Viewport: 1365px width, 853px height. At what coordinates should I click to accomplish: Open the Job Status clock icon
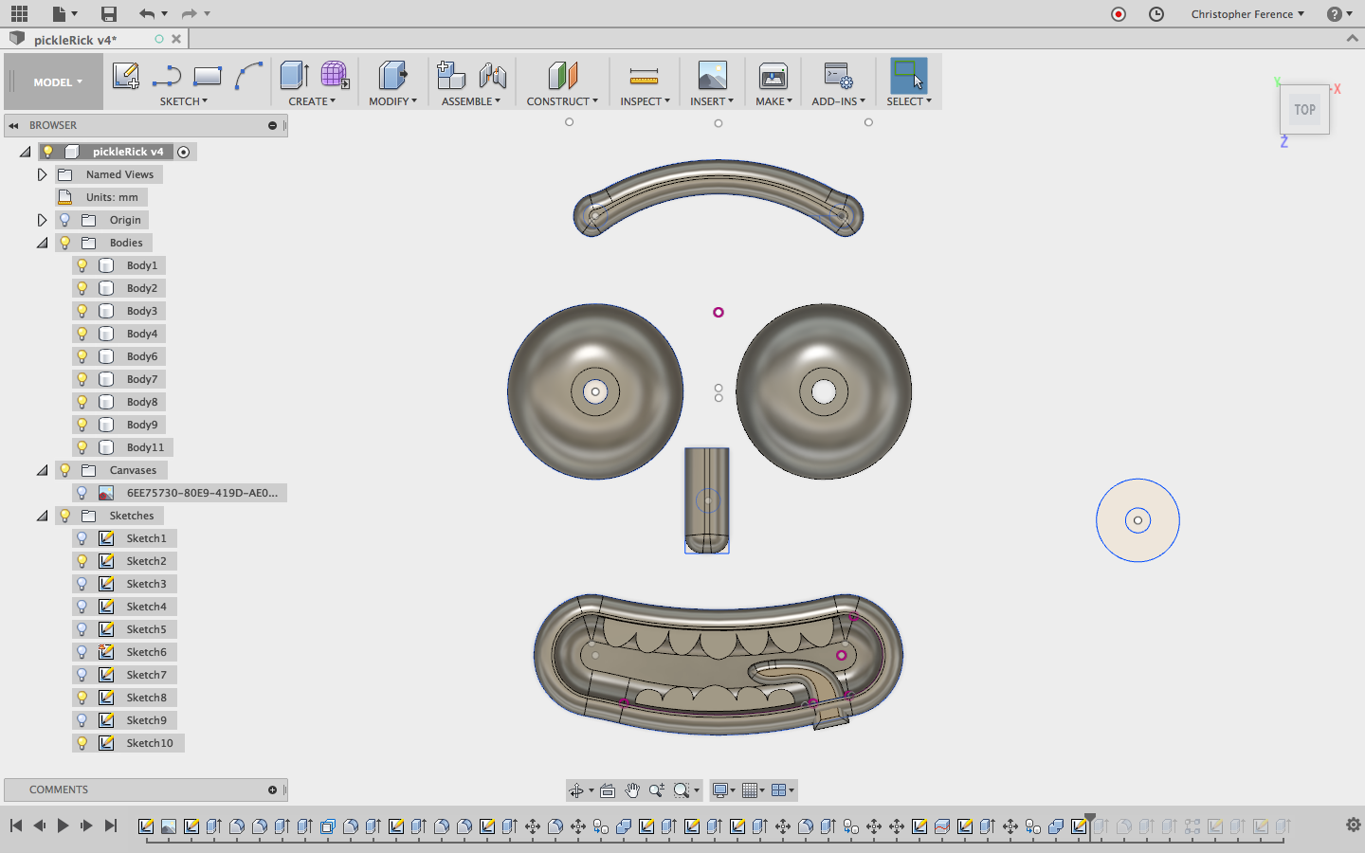(1156, 14)
